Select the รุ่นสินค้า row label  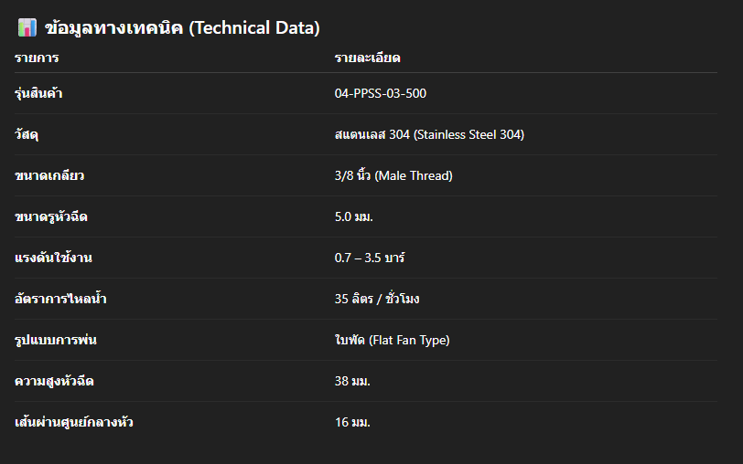tap(38, 93)
